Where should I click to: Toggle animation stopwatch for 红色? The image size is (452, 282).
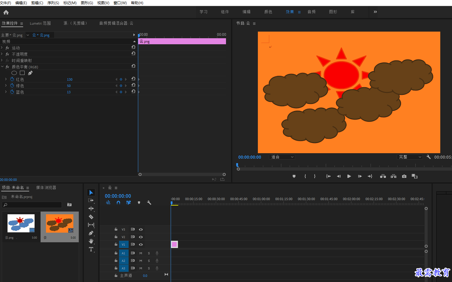coord(12,79)
